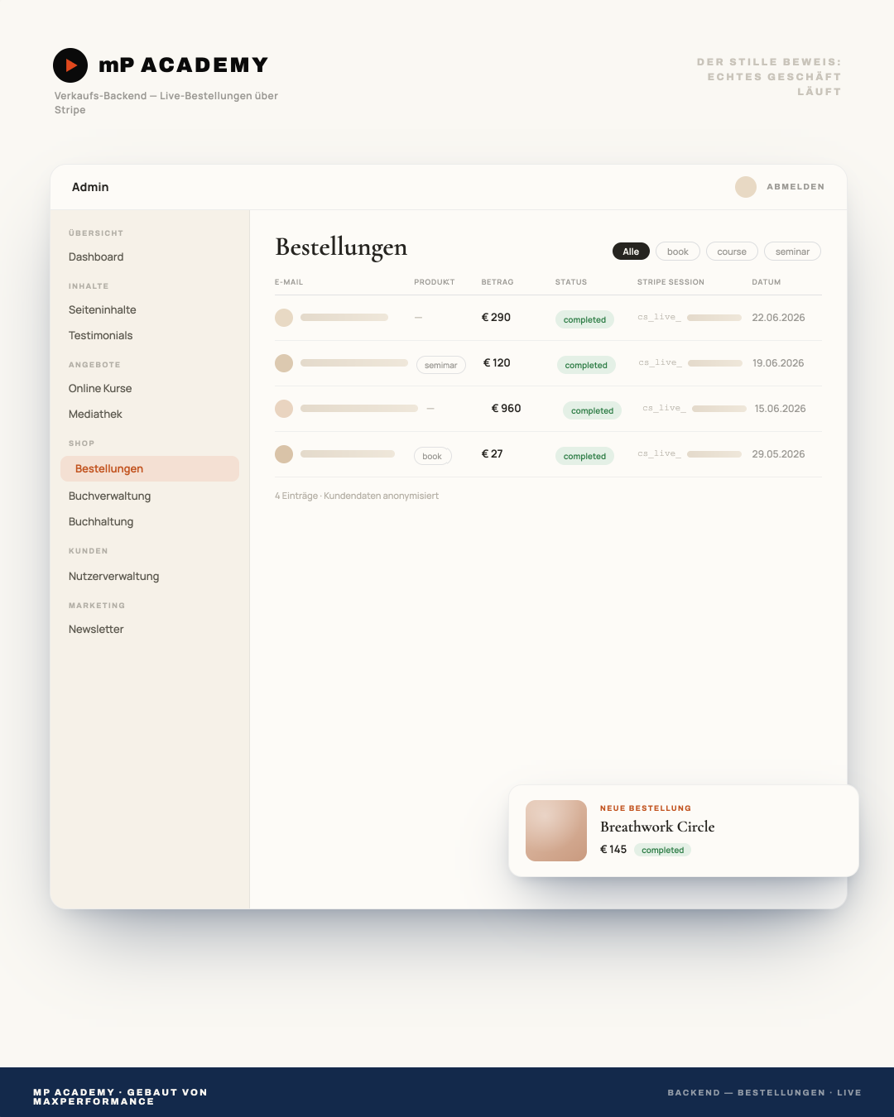894x1117 pixels.
Task: Click completed badge in 15.06.2026 row
Action: pyautogui.click(x=592, y=410)
